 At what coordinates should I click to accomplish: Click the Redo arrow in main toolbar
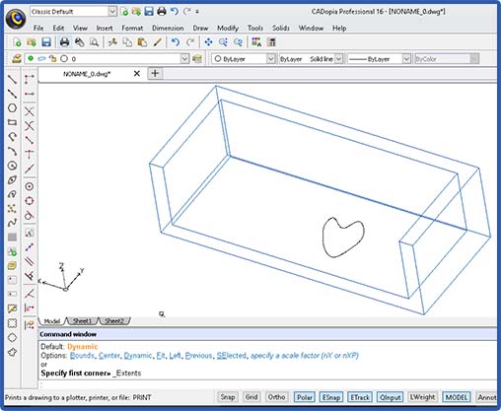(x=190, y=42)
